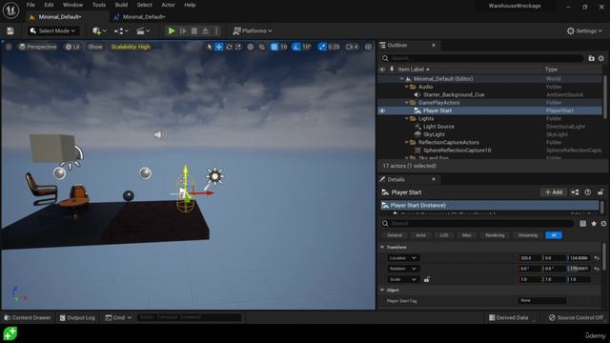This screenshot has height=343, width=610.
Task: Open the Lit view mode menu
Action: [x=72, y=47]
